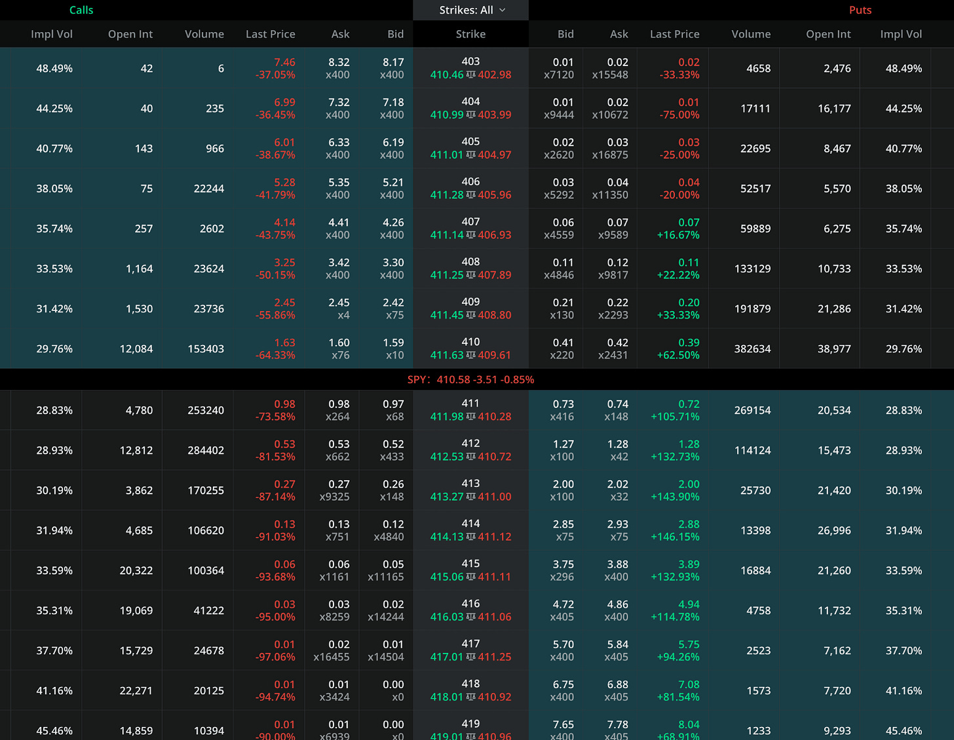Select the 411 put ask price 0.74

click(x=618, y=404)
